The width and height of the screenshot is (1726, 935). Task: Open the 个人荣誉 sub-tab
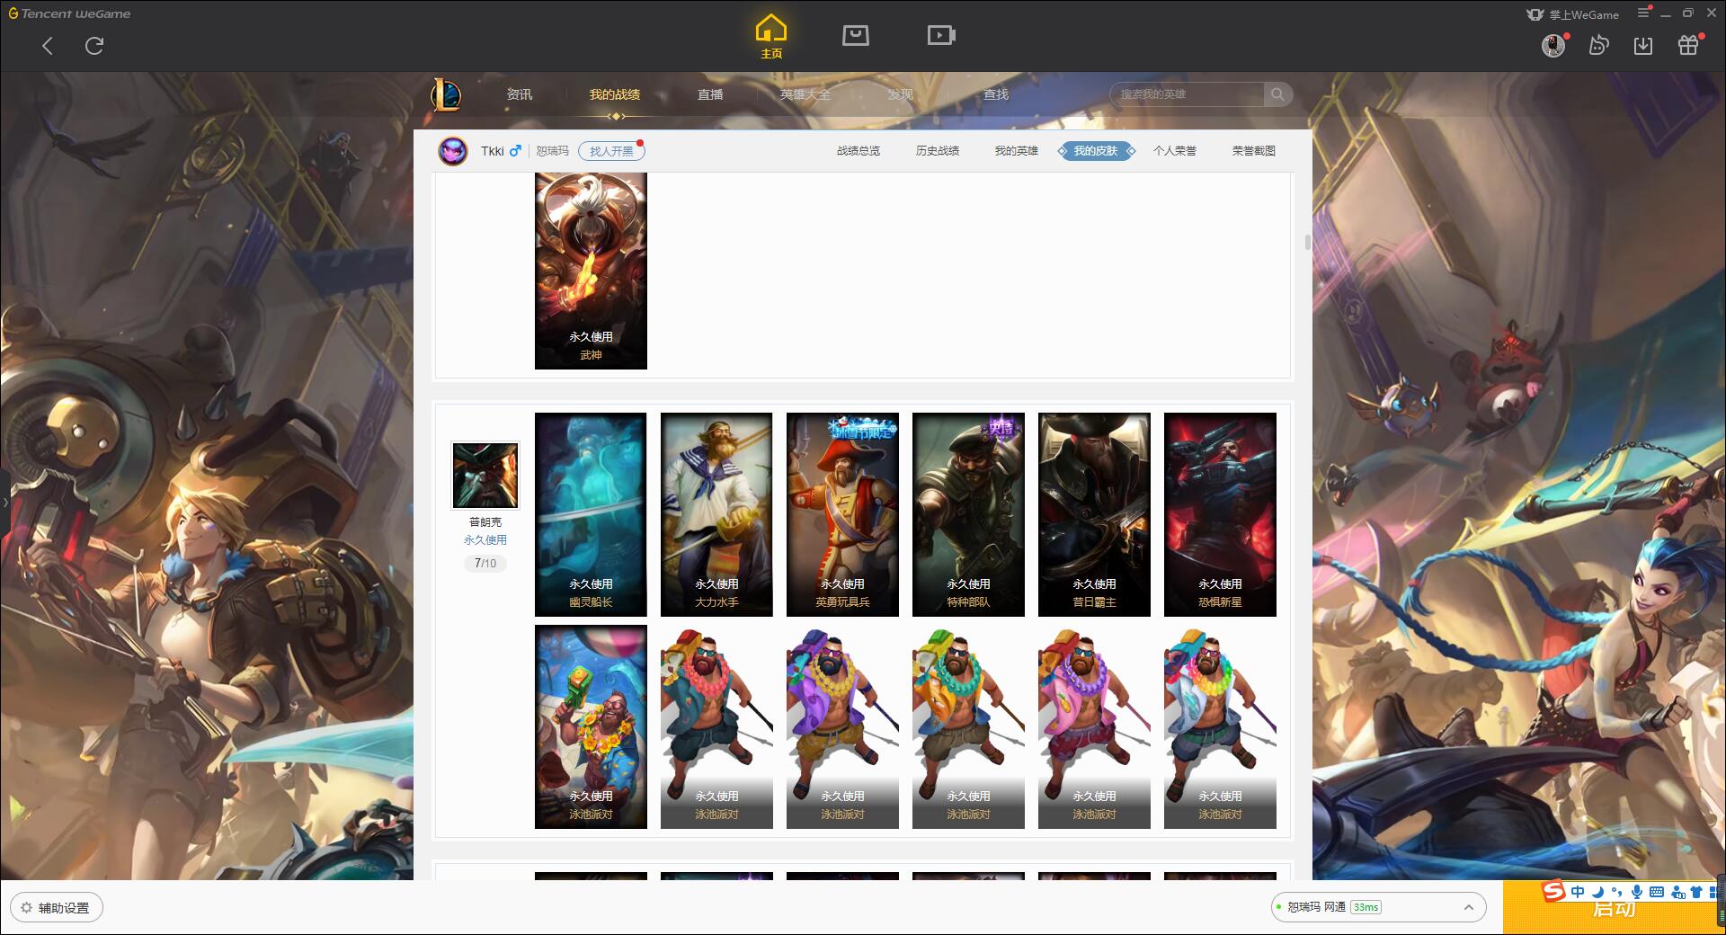[1175, 151]
